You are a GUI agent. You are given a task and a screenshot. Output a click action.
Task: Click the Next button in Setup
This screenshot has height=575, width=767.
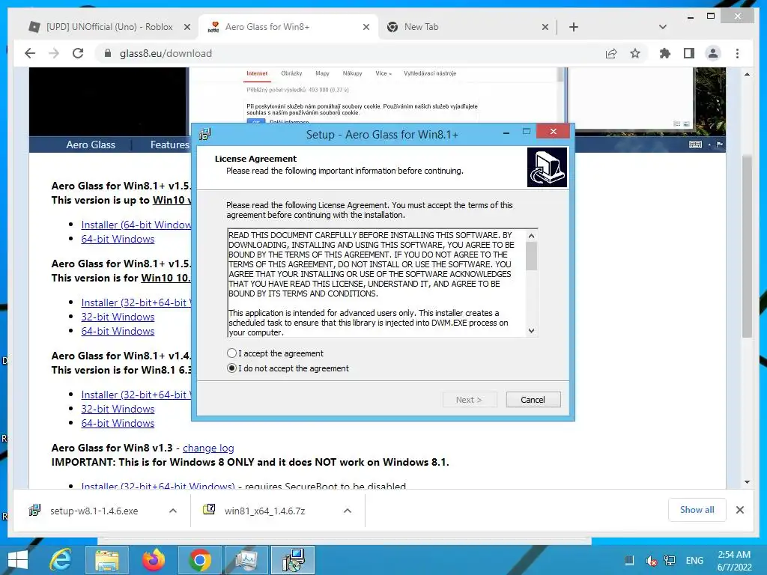(470, 400)
